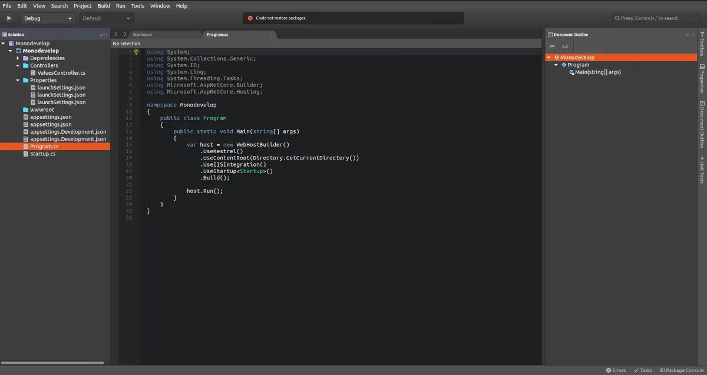707x375 pixels.
Task: Open the Toolbox side panel
Action: [x=702, y=44]
